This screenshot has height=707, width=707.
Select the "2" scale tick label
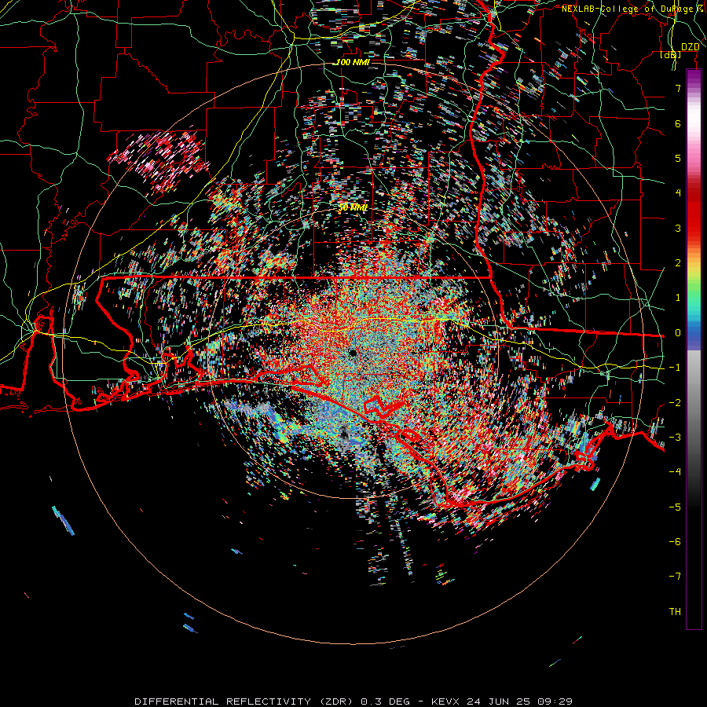tap(678, 263)
